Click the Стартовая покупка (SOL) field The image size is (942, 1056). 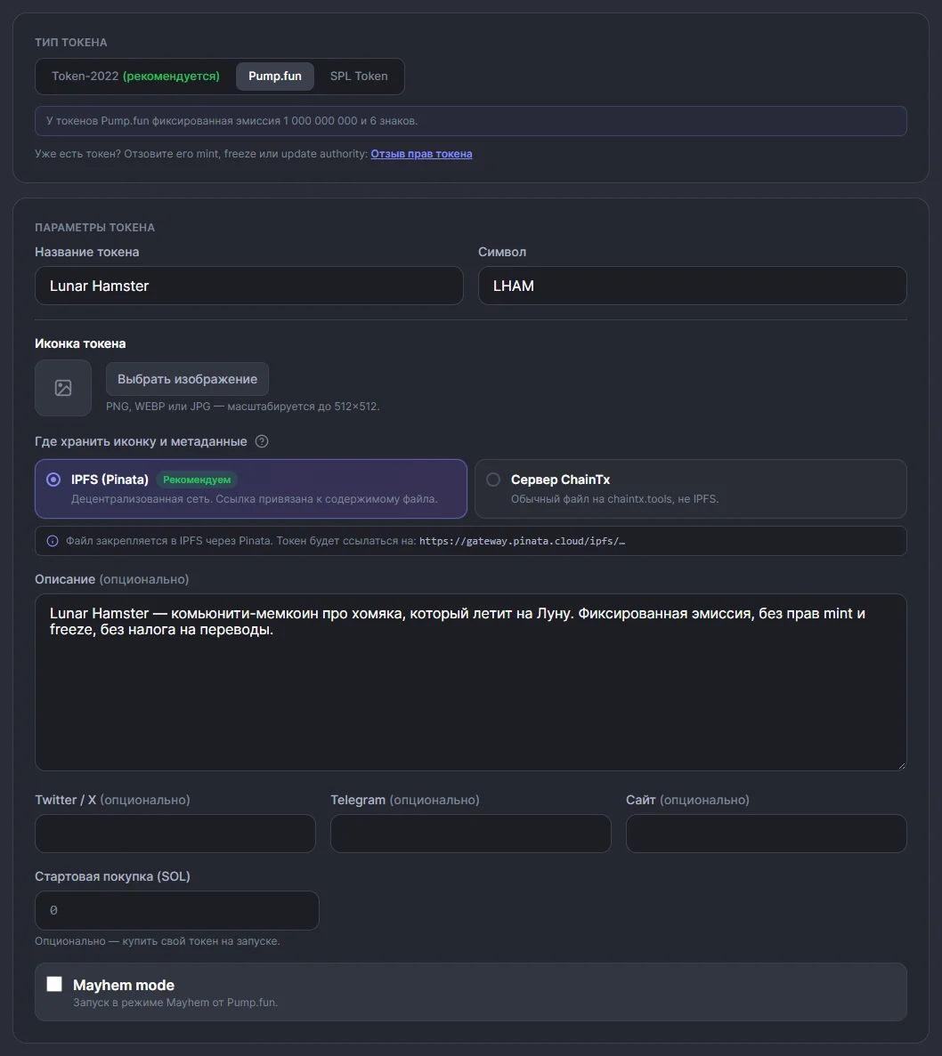[177, 910]
